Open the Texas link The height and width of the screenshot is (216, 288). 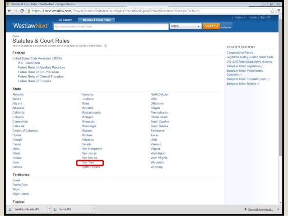154,135
